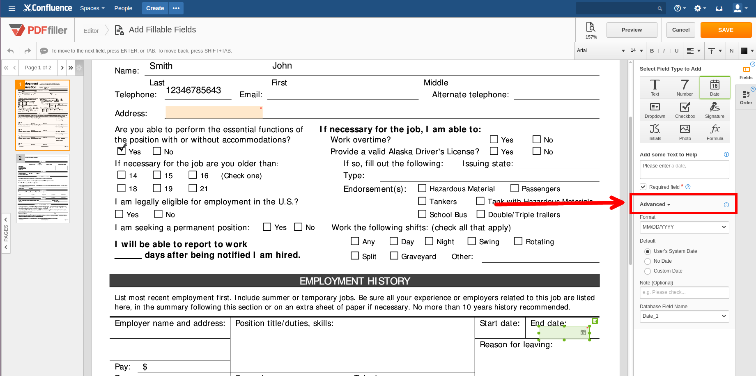Open the People menu item

tap(123, 8)
